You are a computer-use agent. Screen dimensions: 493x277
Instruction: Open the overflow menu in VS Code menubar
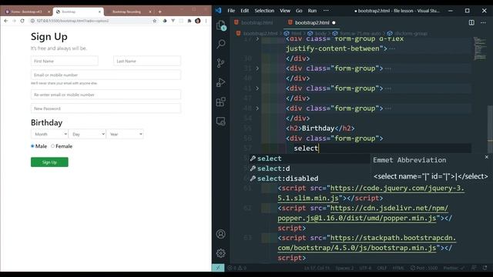coord(326,10)
